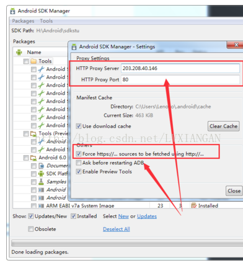
Task: Click the New link next to Select
Action: pyautogui.click(x=123, y=216)
